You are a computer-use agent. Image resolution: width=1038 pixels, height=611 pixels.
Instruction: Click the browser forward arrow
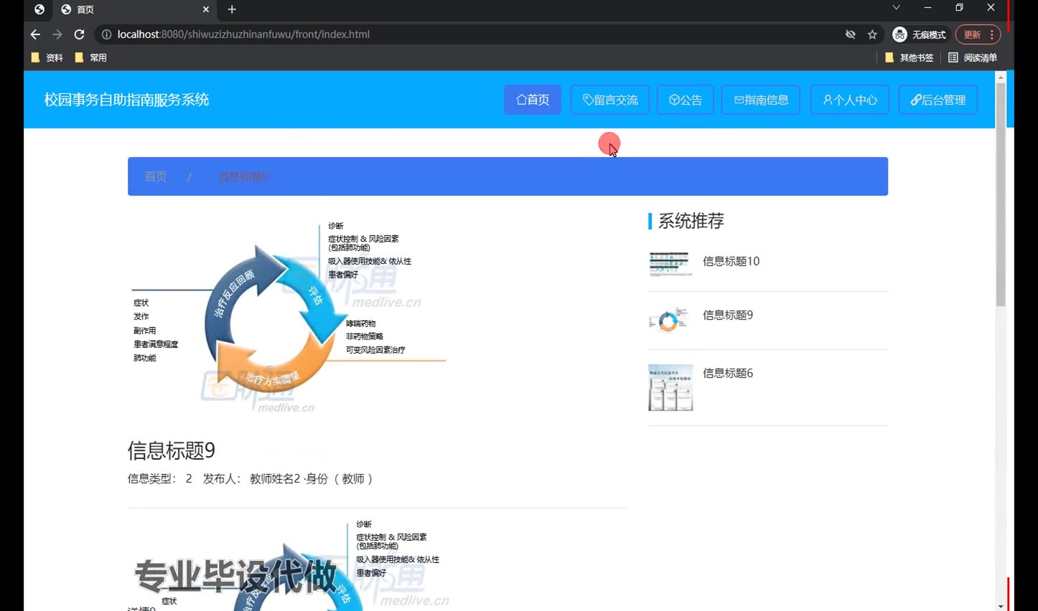(x=57, y=34)
